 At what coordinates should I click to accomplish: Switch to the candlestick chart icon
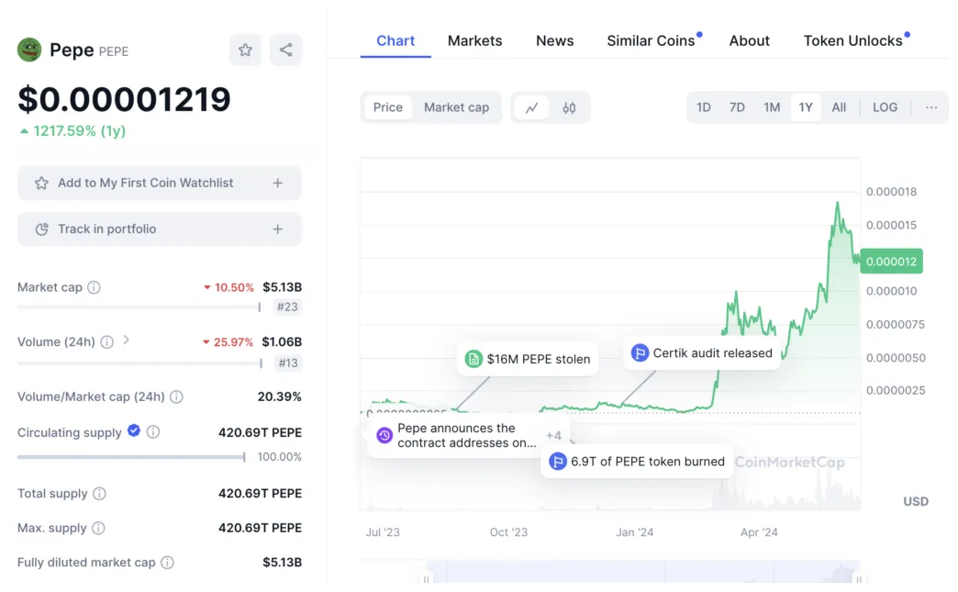click(x=568, y=107)
